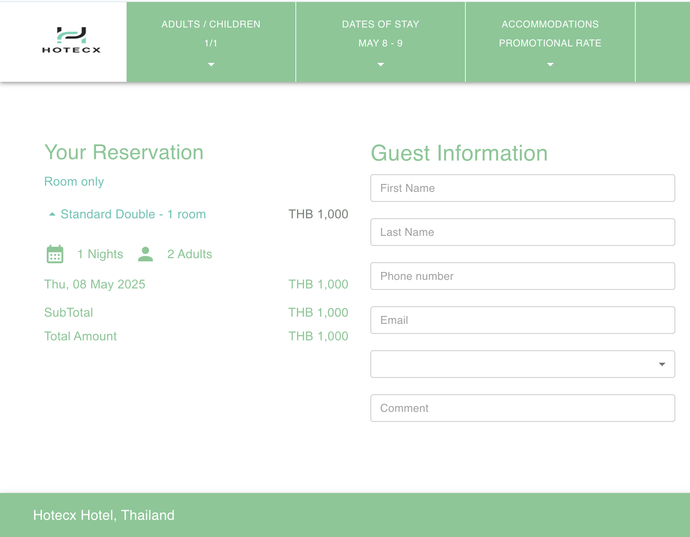
Task: Click the Total Amount label
Action: pyautogui.click(x=80, y=336)
